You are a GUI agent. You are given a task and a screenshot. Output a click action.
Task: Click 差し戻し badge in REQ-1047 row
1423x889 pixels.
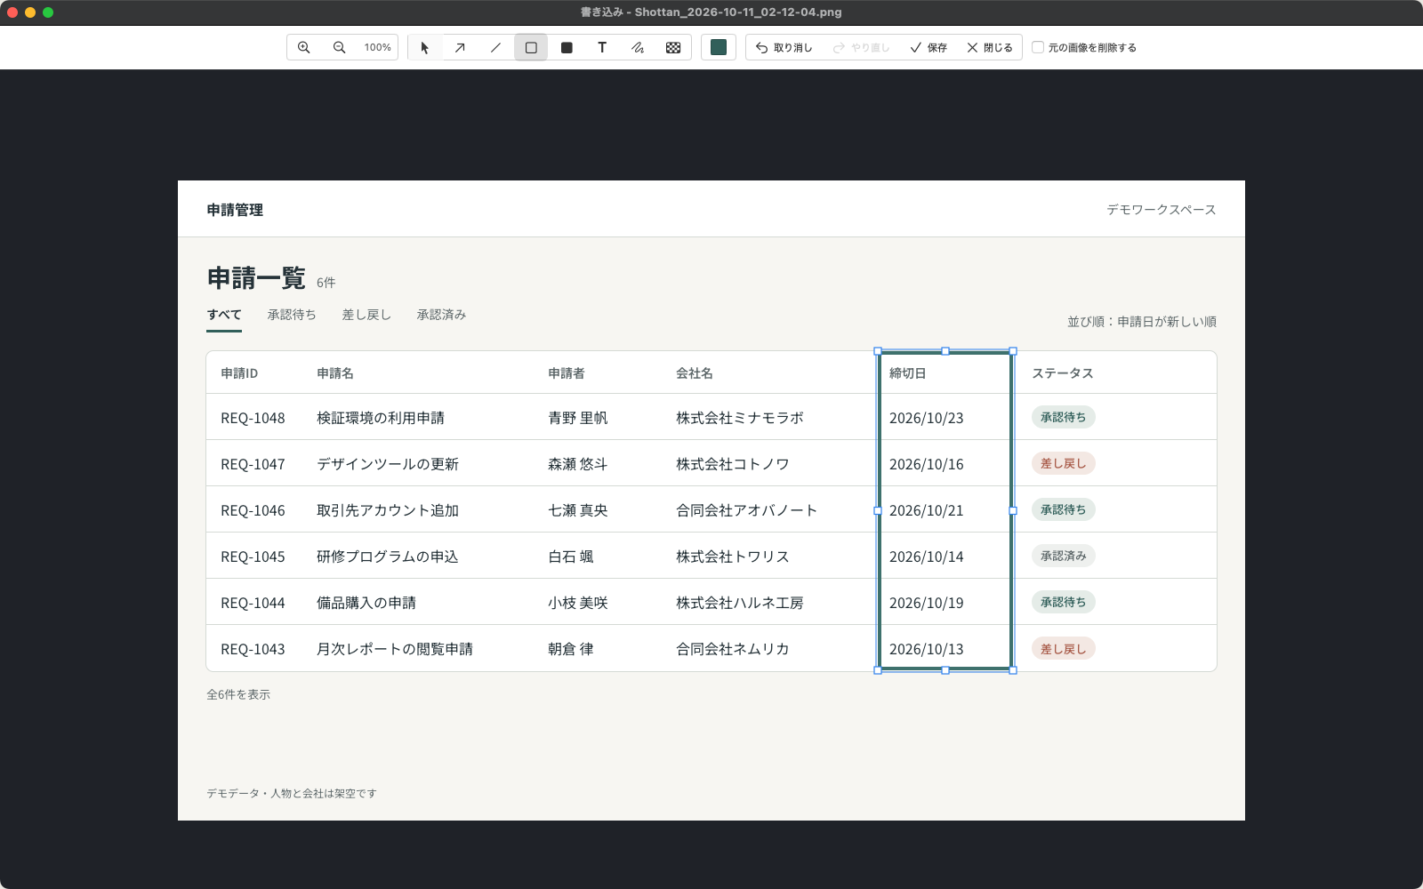coord(1064,463)
